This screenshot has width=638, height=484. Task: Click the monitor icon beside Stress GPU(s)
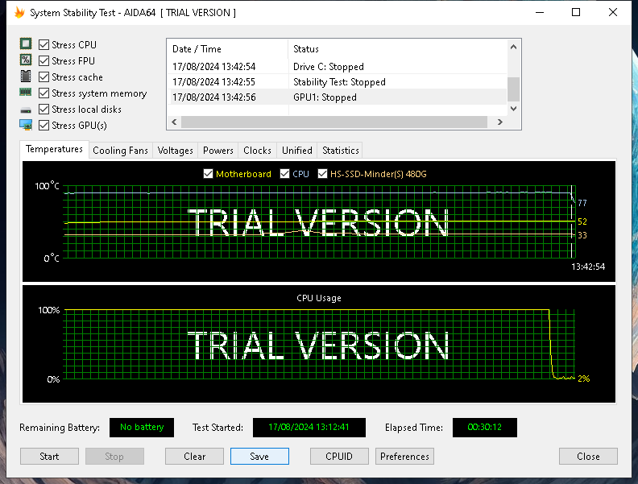(26, 125)
